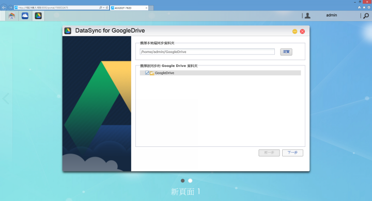
Task: Select the Google Drive DataSync taskbar icon
Action: (38, 16)
